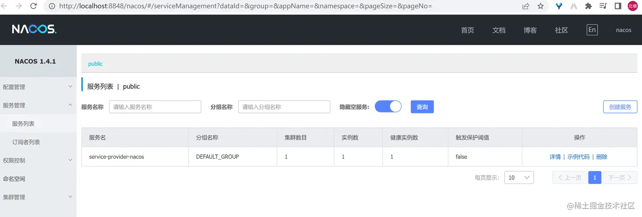Open the blue Vue devtools extension icon
The width and height of the screenshot is (642, 217).
(559, 6)
